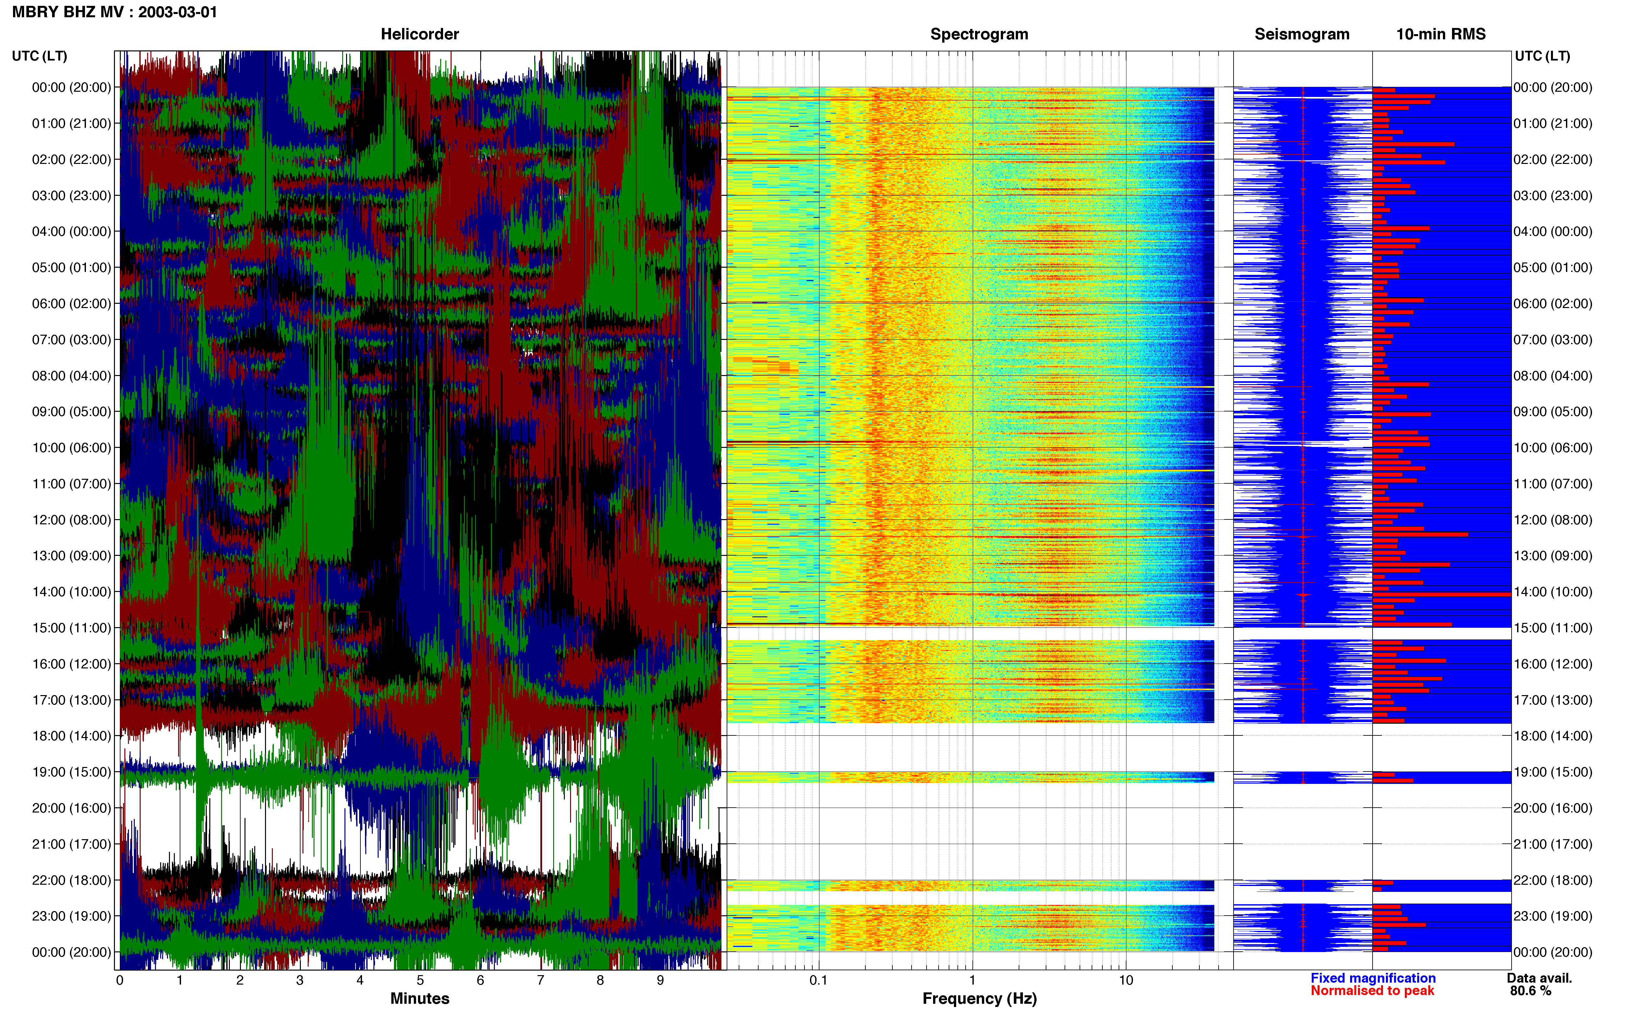Click the left 10:00 (06:00) time label
Screen dimensions: 1634x1021
(x=72, y=448)
